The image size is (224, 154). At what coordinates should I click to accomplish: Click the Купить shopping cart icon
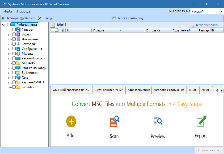tap(22, 18)
